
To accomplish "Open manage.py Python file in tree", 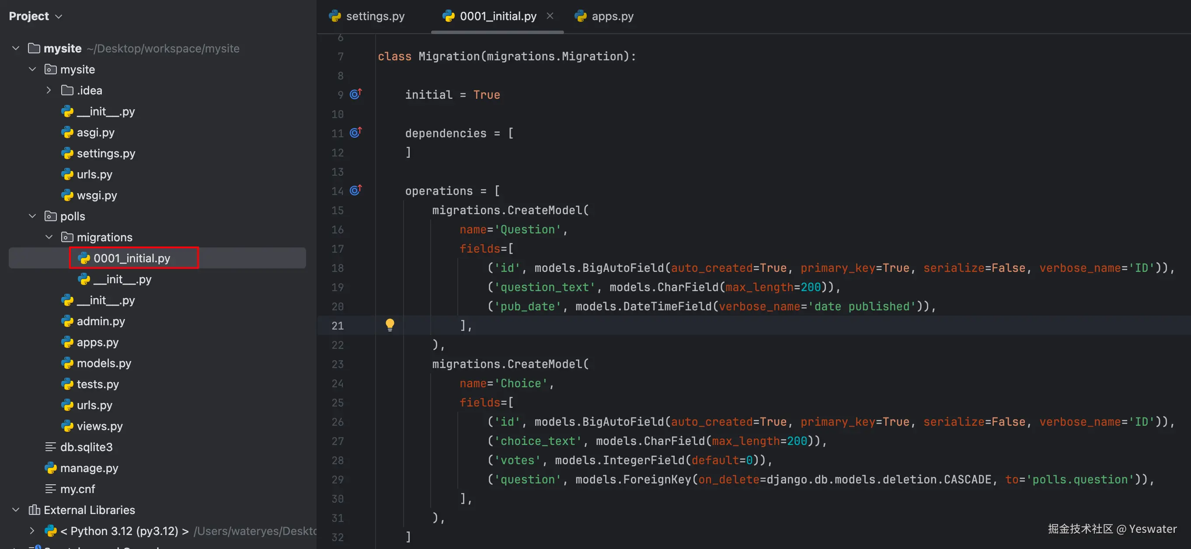I will pyautogui.click(x=89, y=468).
